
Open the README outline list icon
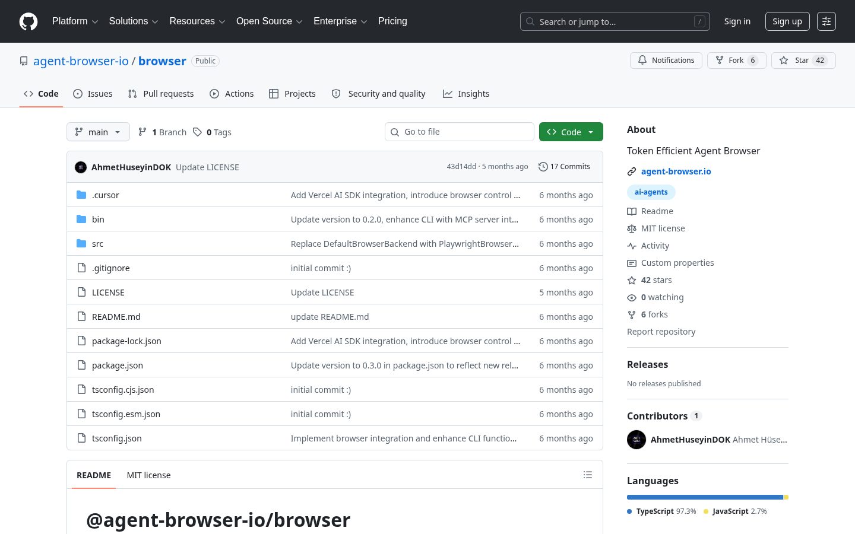[x=588, y=475]
